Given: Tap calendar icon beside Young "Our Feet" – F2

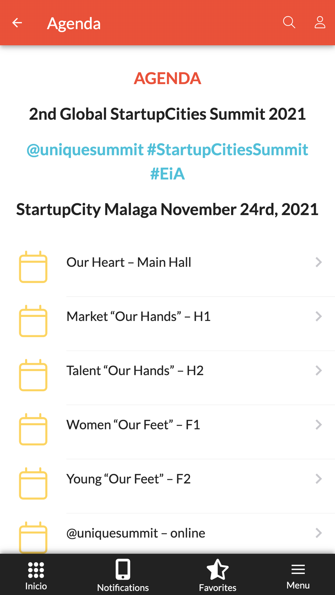Looking at the screenshot, I should point(33,484).
